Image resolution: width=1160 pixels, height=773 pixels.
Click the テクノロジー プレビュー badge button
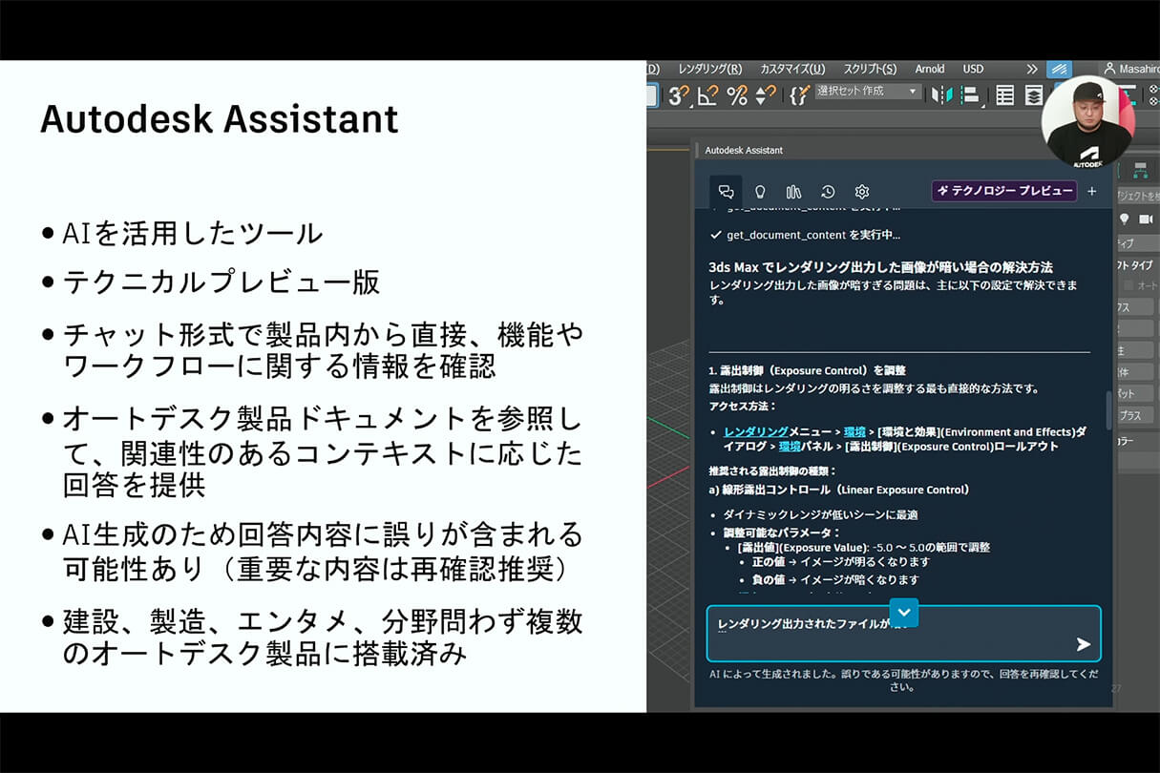coord(1004,191)
